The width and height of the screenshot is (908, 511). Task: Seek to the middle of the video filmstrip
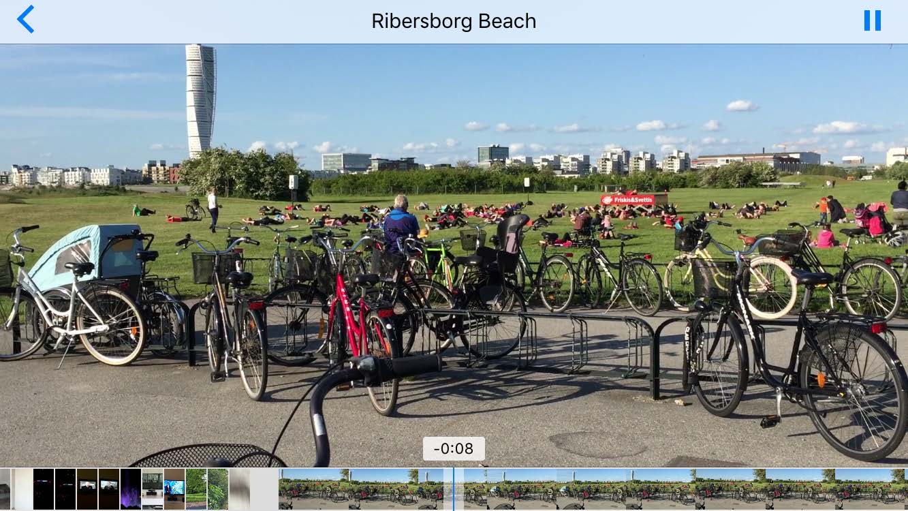593,489
